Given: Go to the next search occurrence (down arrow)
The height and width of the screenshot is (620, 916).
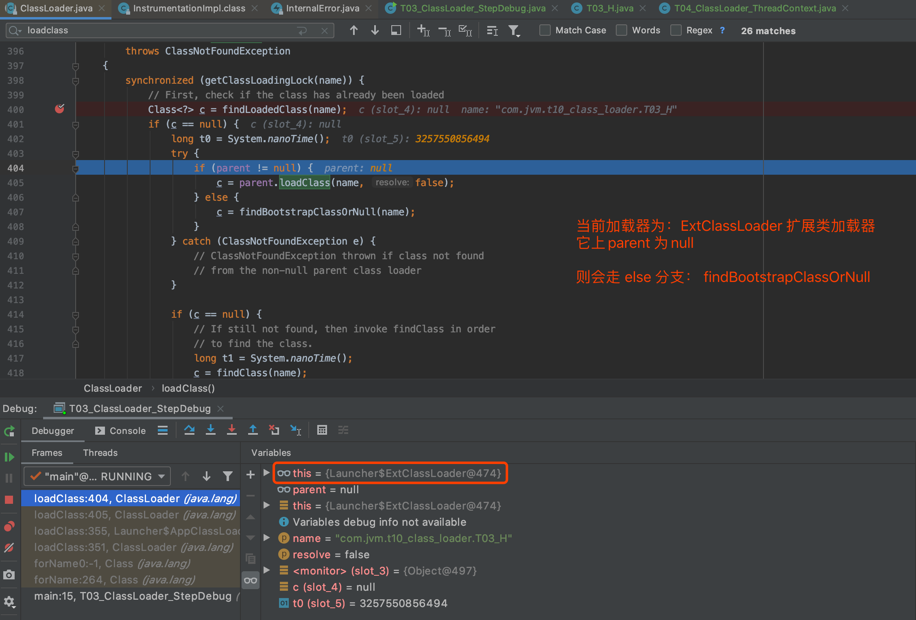Looking at the screenshot, I should click(x=375, y=30).
